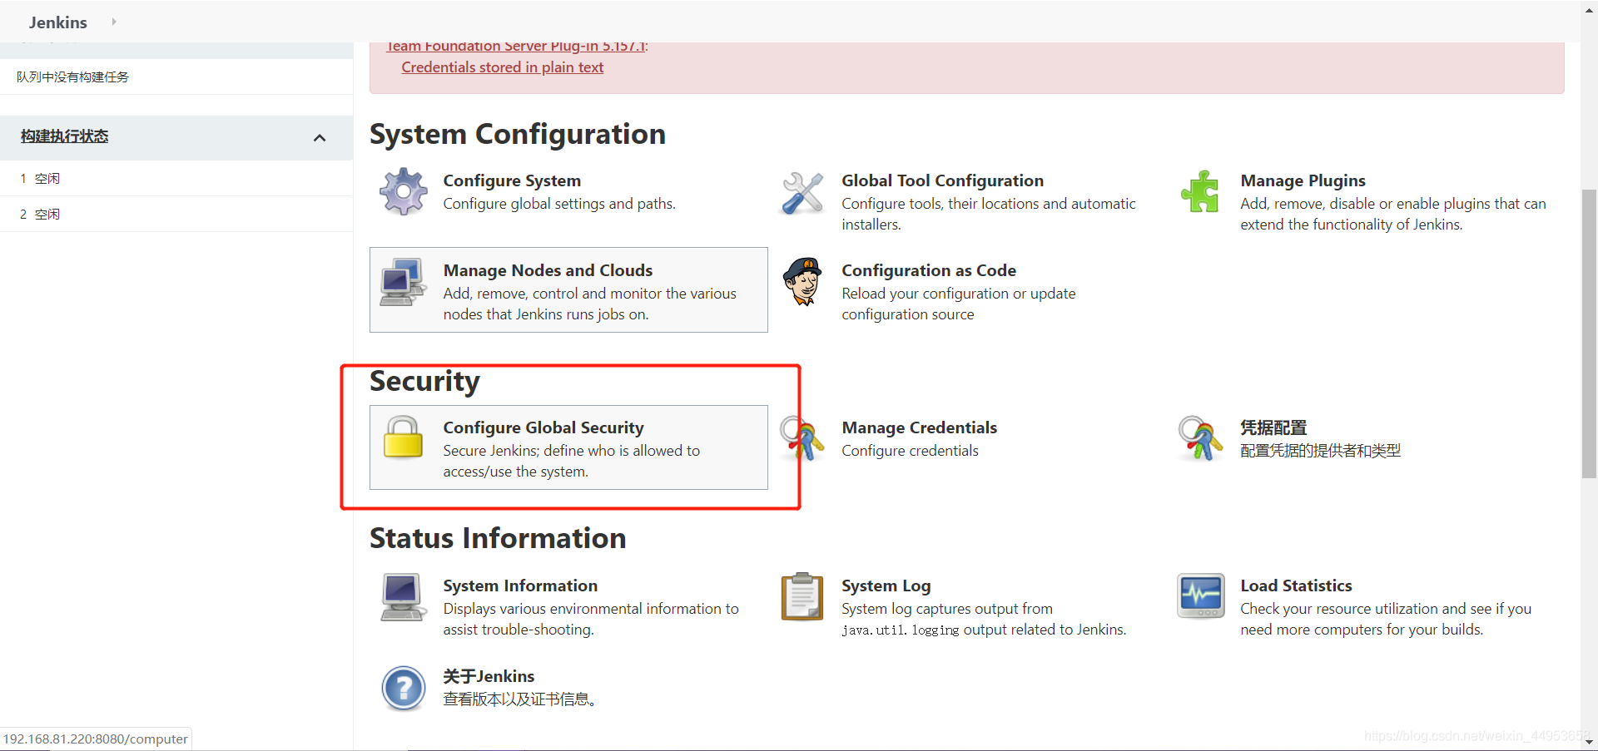The width and height of the screenshot is (1598, 751).
Task: Click the page vertical scrollbar thumb
Action: pos(1589,333)
